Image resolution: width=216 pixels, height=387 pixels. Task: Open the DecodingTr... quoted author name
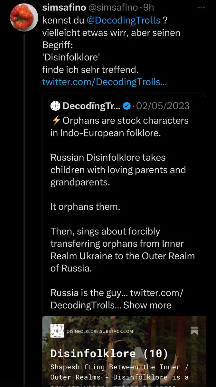click(x=91, y=106)
